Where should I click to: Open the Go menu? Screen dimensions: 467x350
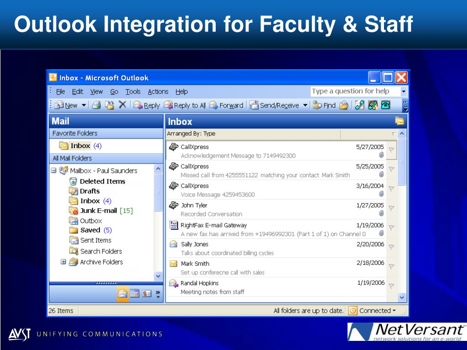tap(114, 92)
